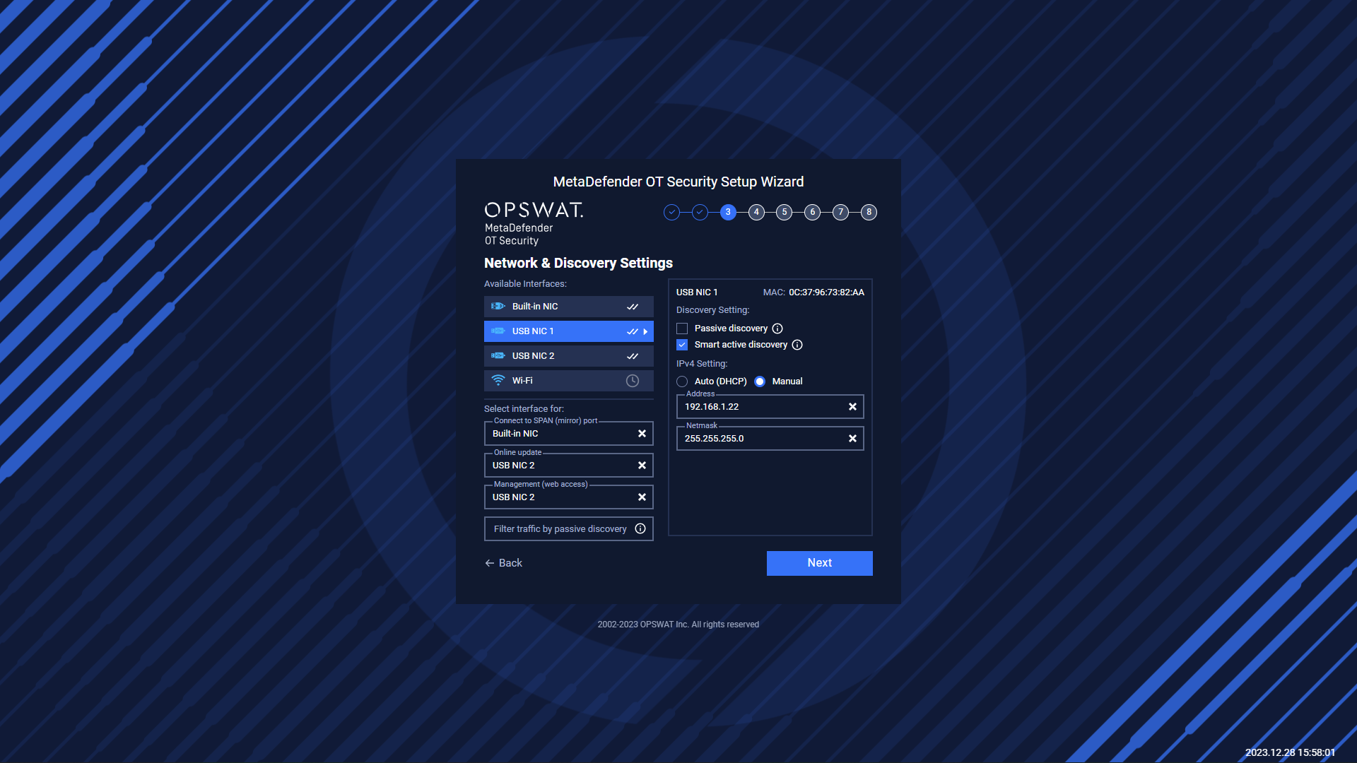Clear the Address field with its X

(x=852, y=407)
